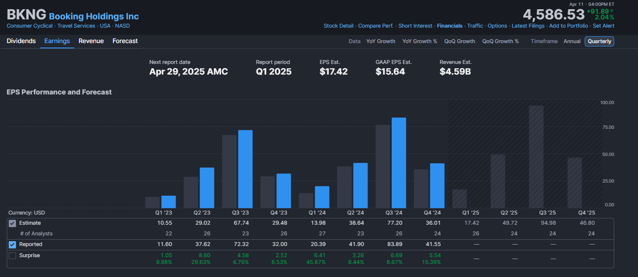Click the Q2 '25 forecast bar
The width and height of the screenshot is (638, 277).
(498, 181)
